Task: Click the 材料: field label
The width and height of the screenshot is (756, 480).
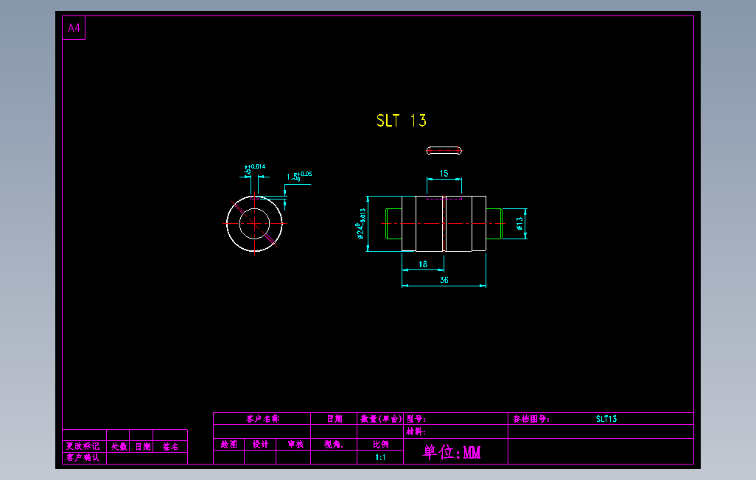Action: 416,432
